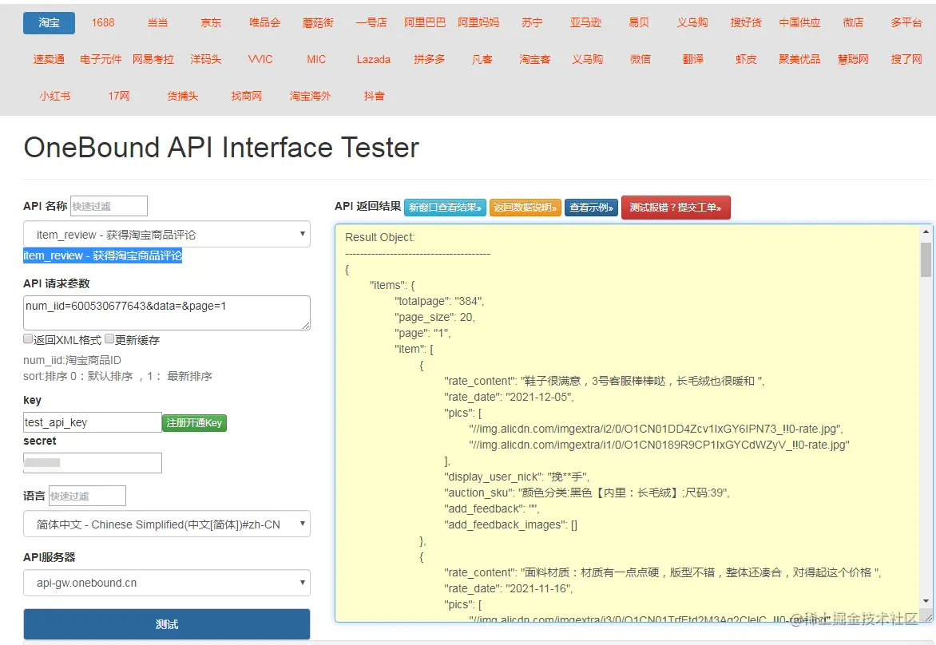
Task: Focus the API 名称 quick filter field
Action: (109, 206)
